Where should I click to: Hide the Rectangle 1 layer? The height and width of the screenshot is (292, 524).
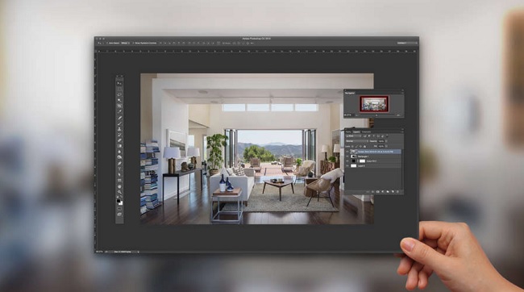coord(347,156)
